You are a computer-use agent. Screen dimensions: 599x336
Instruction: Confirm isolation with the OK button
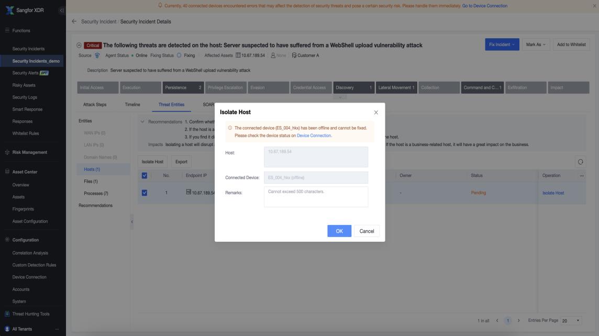click(x=339, y=231)
